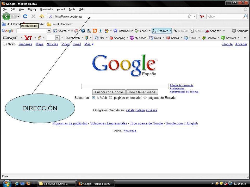Click 'Buscar con Google' button
This screenshot has height=187, width=250.
click(109, 92)
